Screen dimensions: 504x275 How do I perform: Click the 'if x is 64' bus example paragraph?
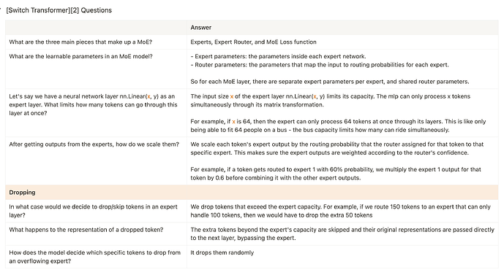click(x=338, y=125)
